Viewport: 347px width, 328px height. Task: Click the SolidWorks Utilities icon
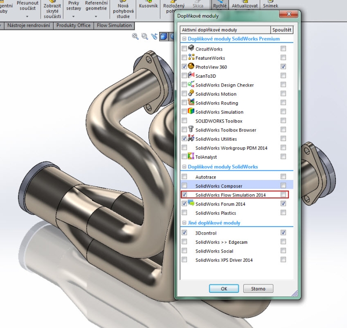click(x=191, y=138)
